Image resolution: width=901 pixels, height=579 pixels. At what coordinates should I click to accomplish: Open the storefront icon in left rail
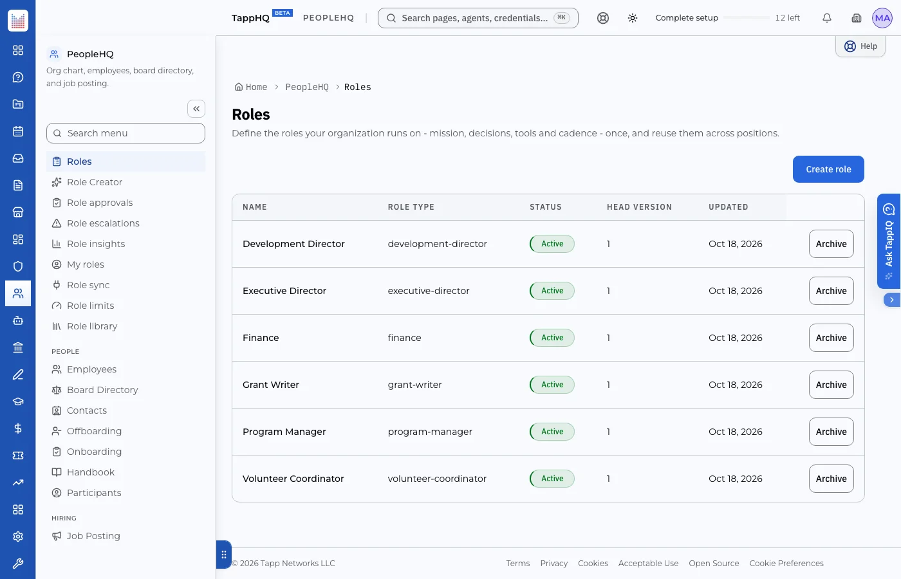point(18,212)
